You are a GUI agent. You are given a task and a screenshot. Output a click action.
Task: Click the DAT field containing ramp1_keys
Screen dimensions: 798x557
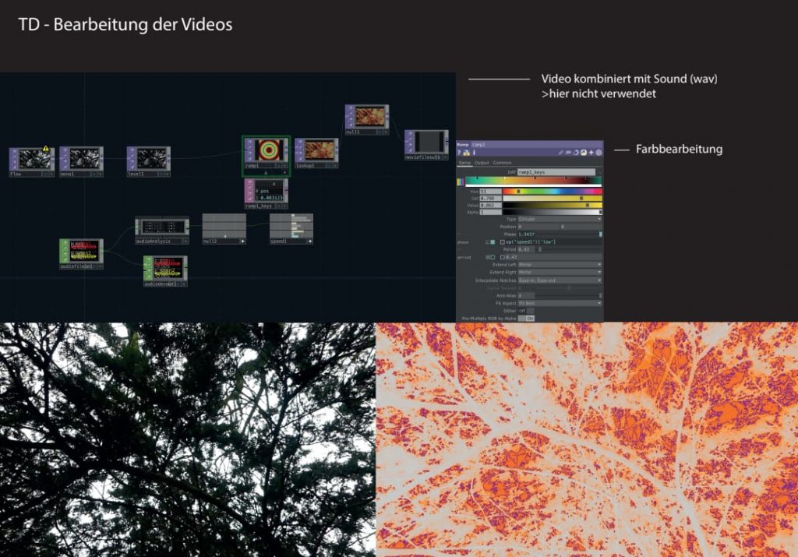pyautogui.click(x=556, y=172)
